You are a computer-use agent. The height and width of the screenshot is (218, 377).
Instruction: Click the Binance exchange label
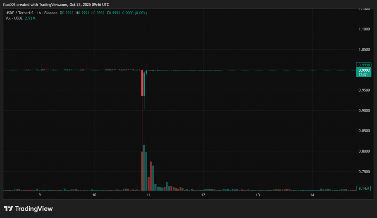click(51, 13)
